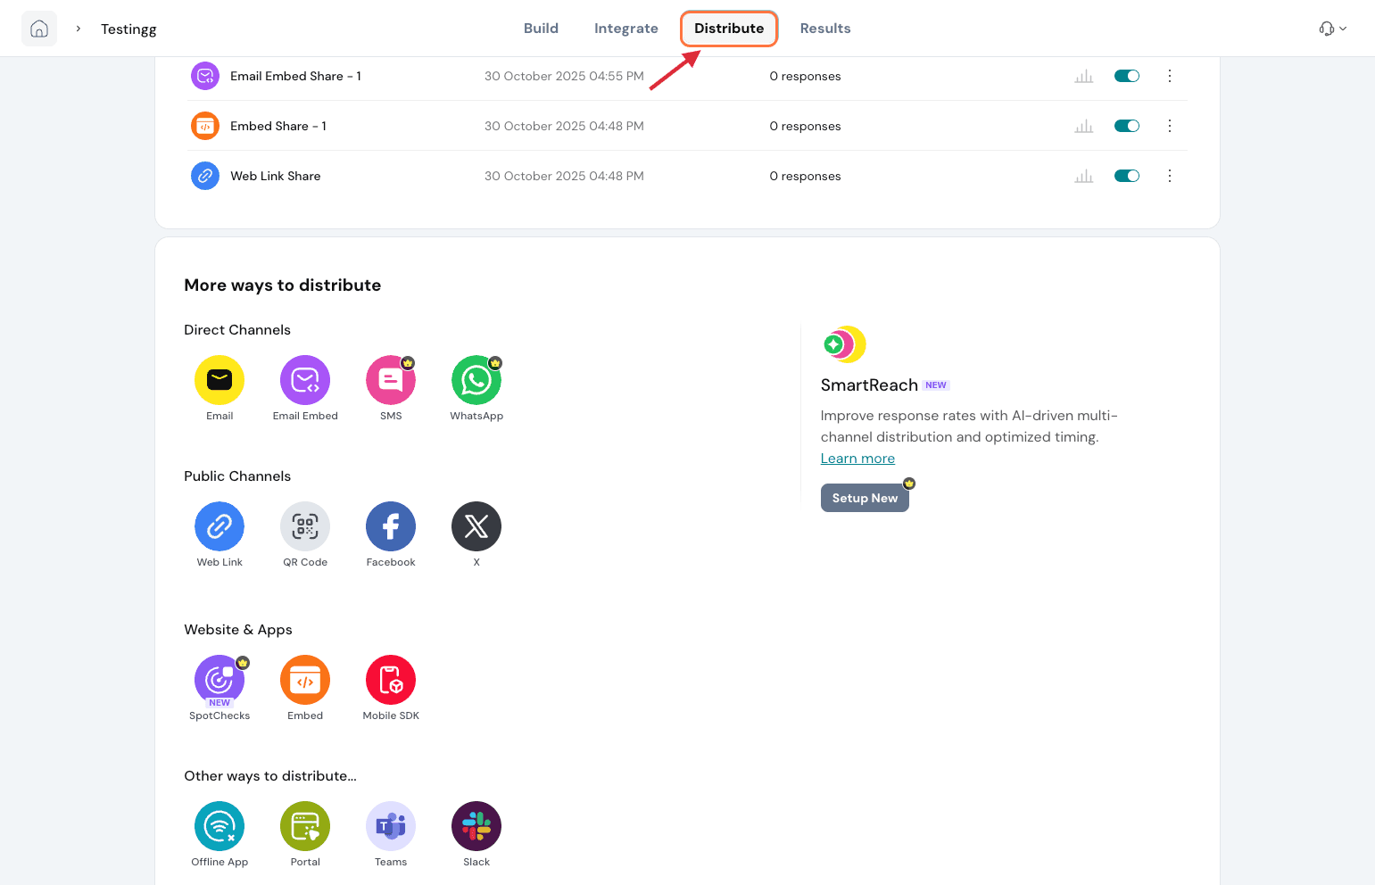Go to the Build tab
The height and width of the screenshot is (885, 1375).
coord(541,29)
